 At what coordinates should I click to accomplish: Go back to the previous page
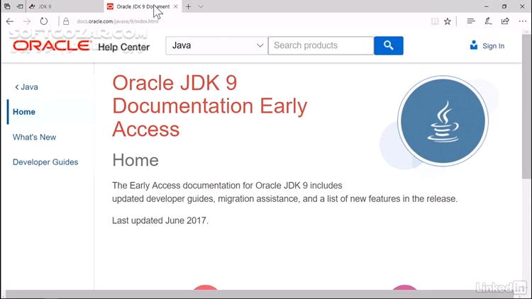pyautogui.click(x=9, y=21)
